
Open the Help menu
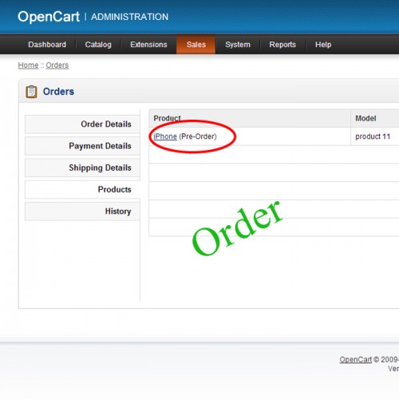(323, 45)
